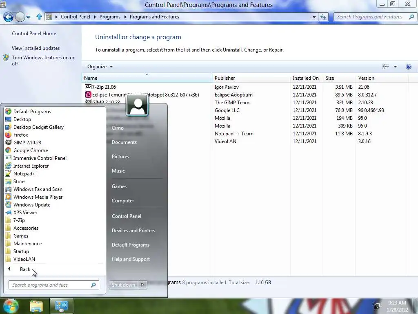Image resolution: width=418 pixels, height=314 pixels.
Task: Select the Google LLC publisher cell
Action: click(227, 110)
